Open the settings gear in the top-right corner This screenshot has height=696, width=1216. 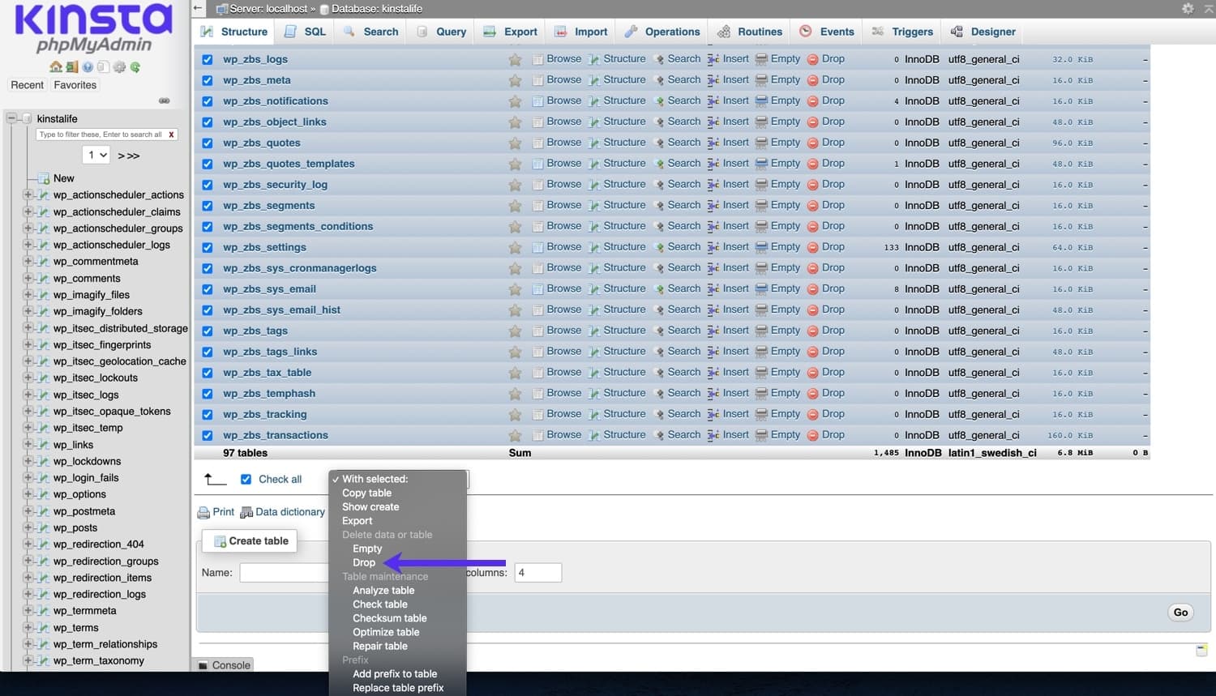pyautogui.click(x=1187, y=8)
